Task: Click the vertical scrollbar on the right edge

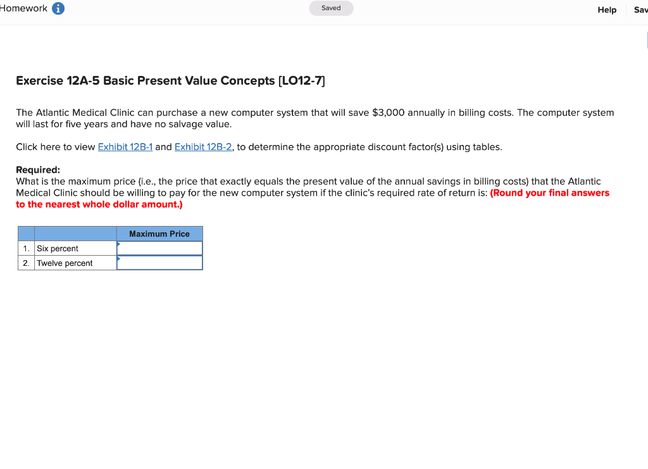Action: [646, 40]
